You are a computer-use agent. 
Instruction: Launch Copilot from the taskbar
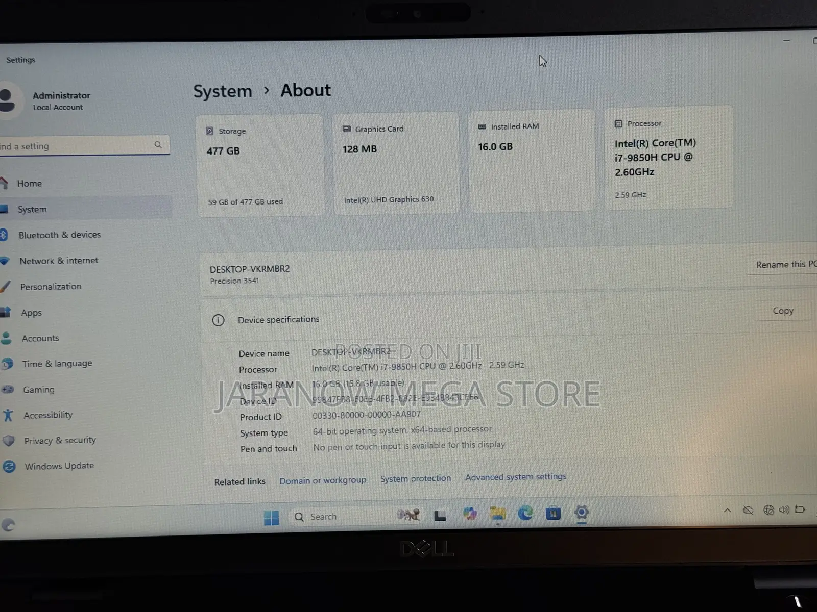coord(470,514)
